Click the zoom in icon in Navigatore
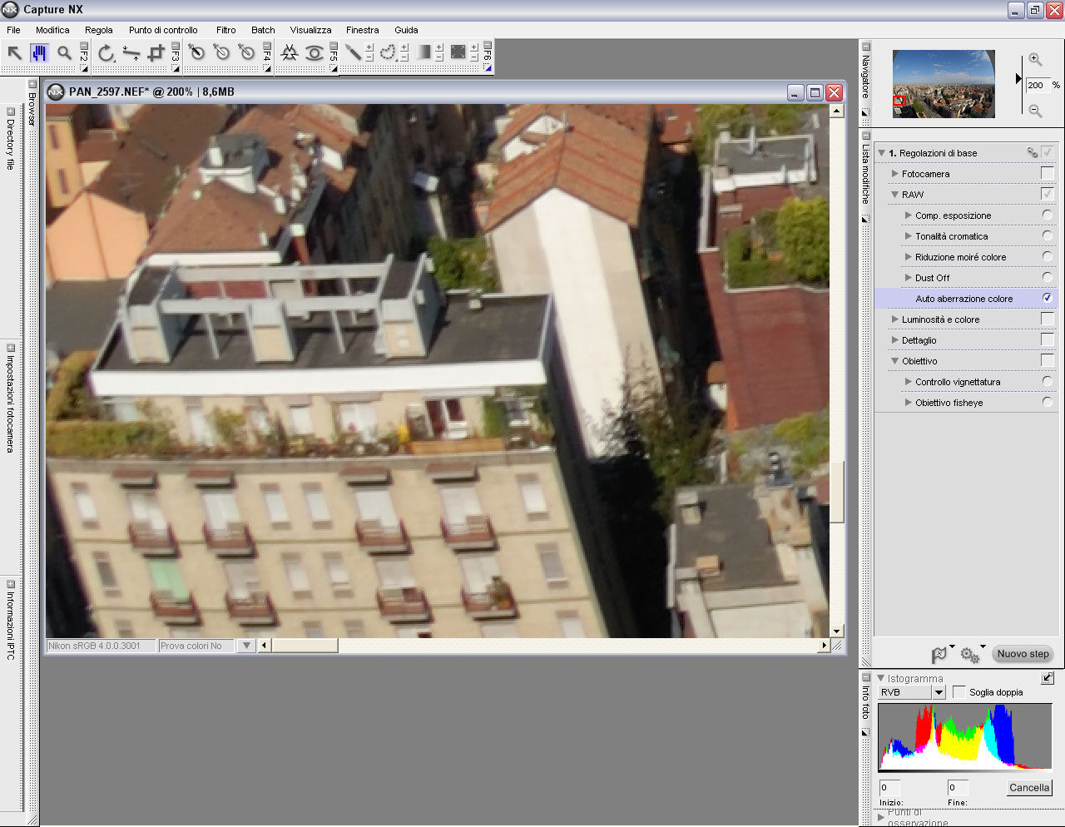Screen dimensions: 1065x827 coord(1035,59)
